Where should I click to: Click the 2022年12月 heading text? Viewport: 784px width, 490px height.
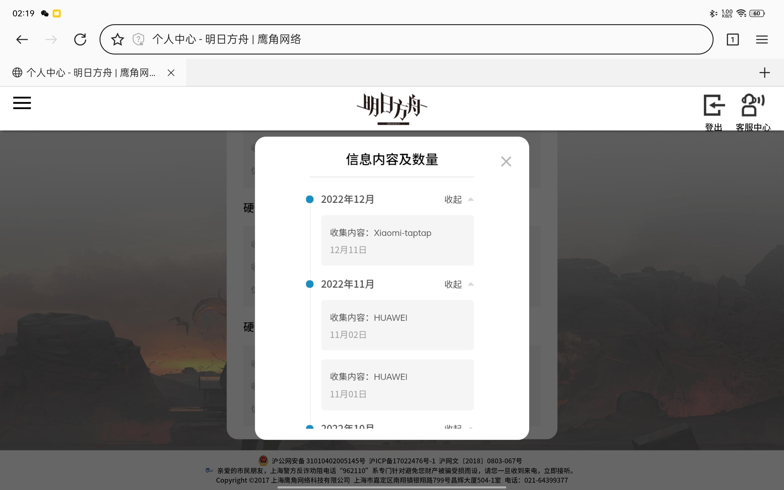pyautogui.click(x=348, y=199)
